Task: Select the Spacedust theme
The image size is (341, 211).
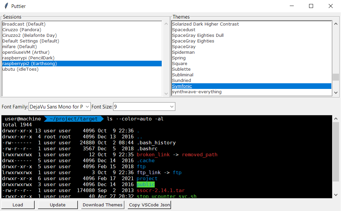Action: click(x=252, y=30)
